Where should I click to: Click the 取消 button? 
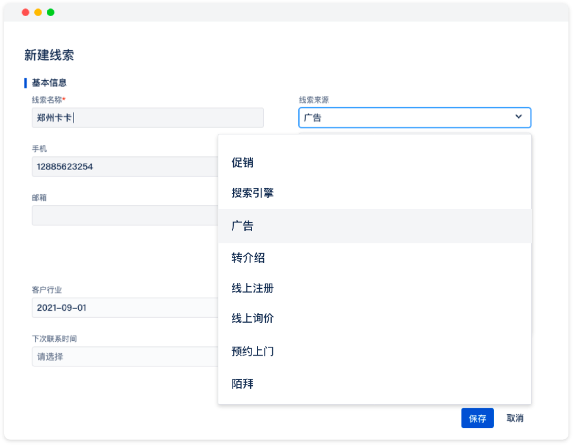pyautogui.click(x=515, y=418)
